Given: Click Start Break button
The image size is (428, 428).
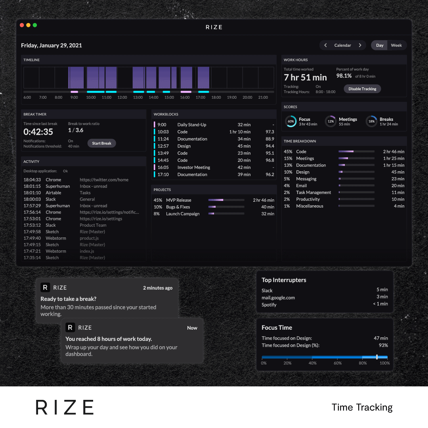Looking at the screenshot, I should (x=101, y=143).
